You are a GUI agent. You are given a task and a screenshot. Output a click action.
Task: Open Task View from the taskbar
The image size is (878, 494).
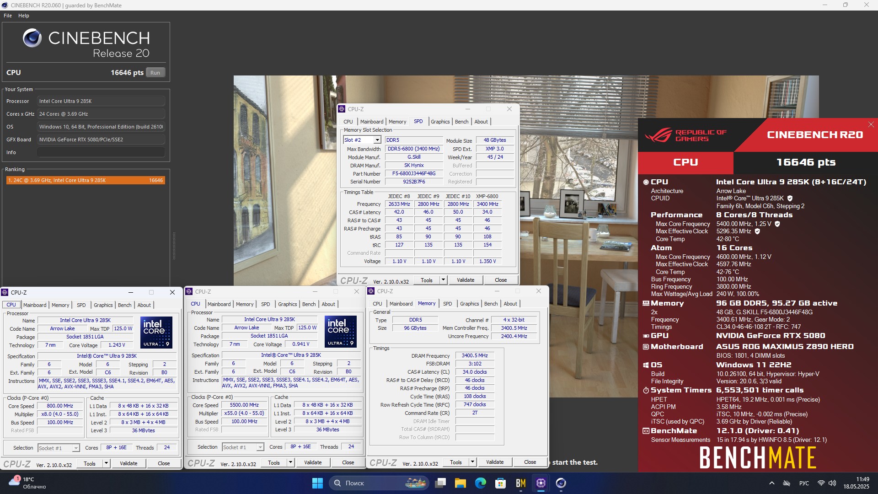click(x=441, y=483)
